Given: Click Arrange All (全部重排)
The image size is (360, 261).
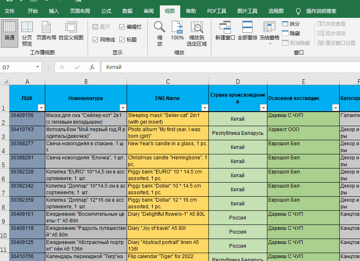Looking at the screenshot, I should pos(247,32).
